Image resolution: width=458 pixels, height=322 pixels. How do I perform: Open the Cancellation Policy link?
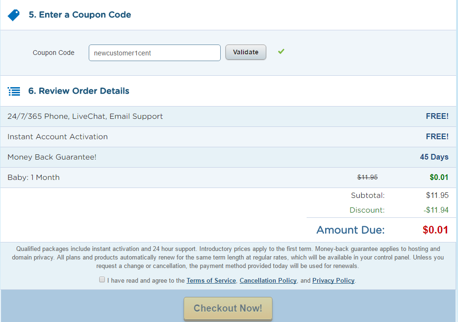click(268, 280)
